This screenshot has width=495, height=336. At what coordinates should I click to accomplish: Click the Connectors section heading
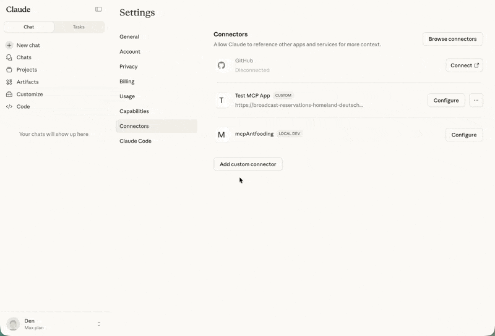230,34
